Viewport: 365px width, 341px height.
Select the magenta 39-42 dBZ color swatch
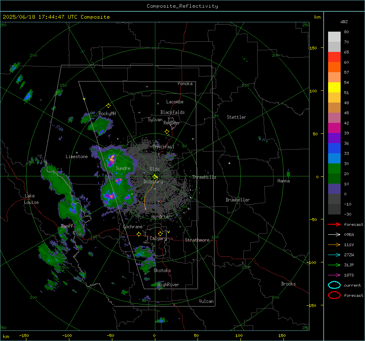(x=334, y=128)
